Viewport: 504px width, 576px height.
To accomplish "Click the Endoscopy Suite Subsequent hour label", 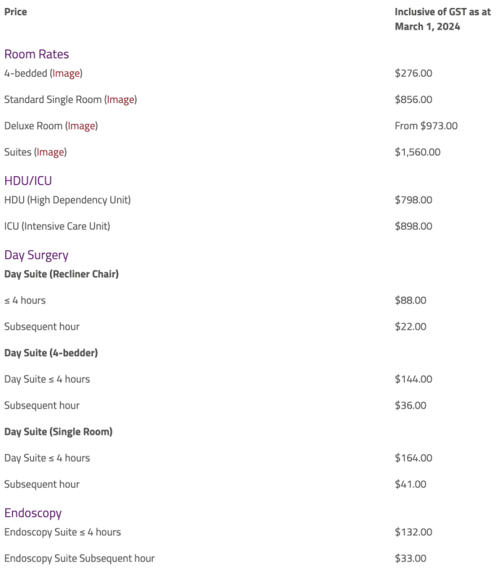I will (79, 559).
